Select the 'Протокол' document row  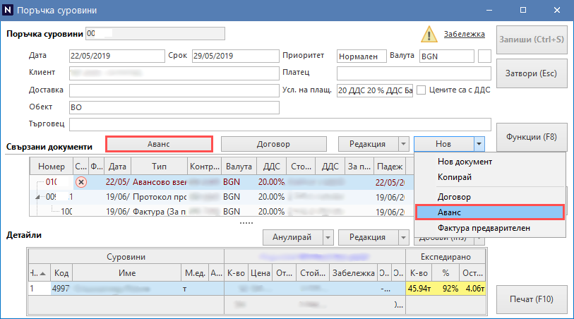(222, 197)
